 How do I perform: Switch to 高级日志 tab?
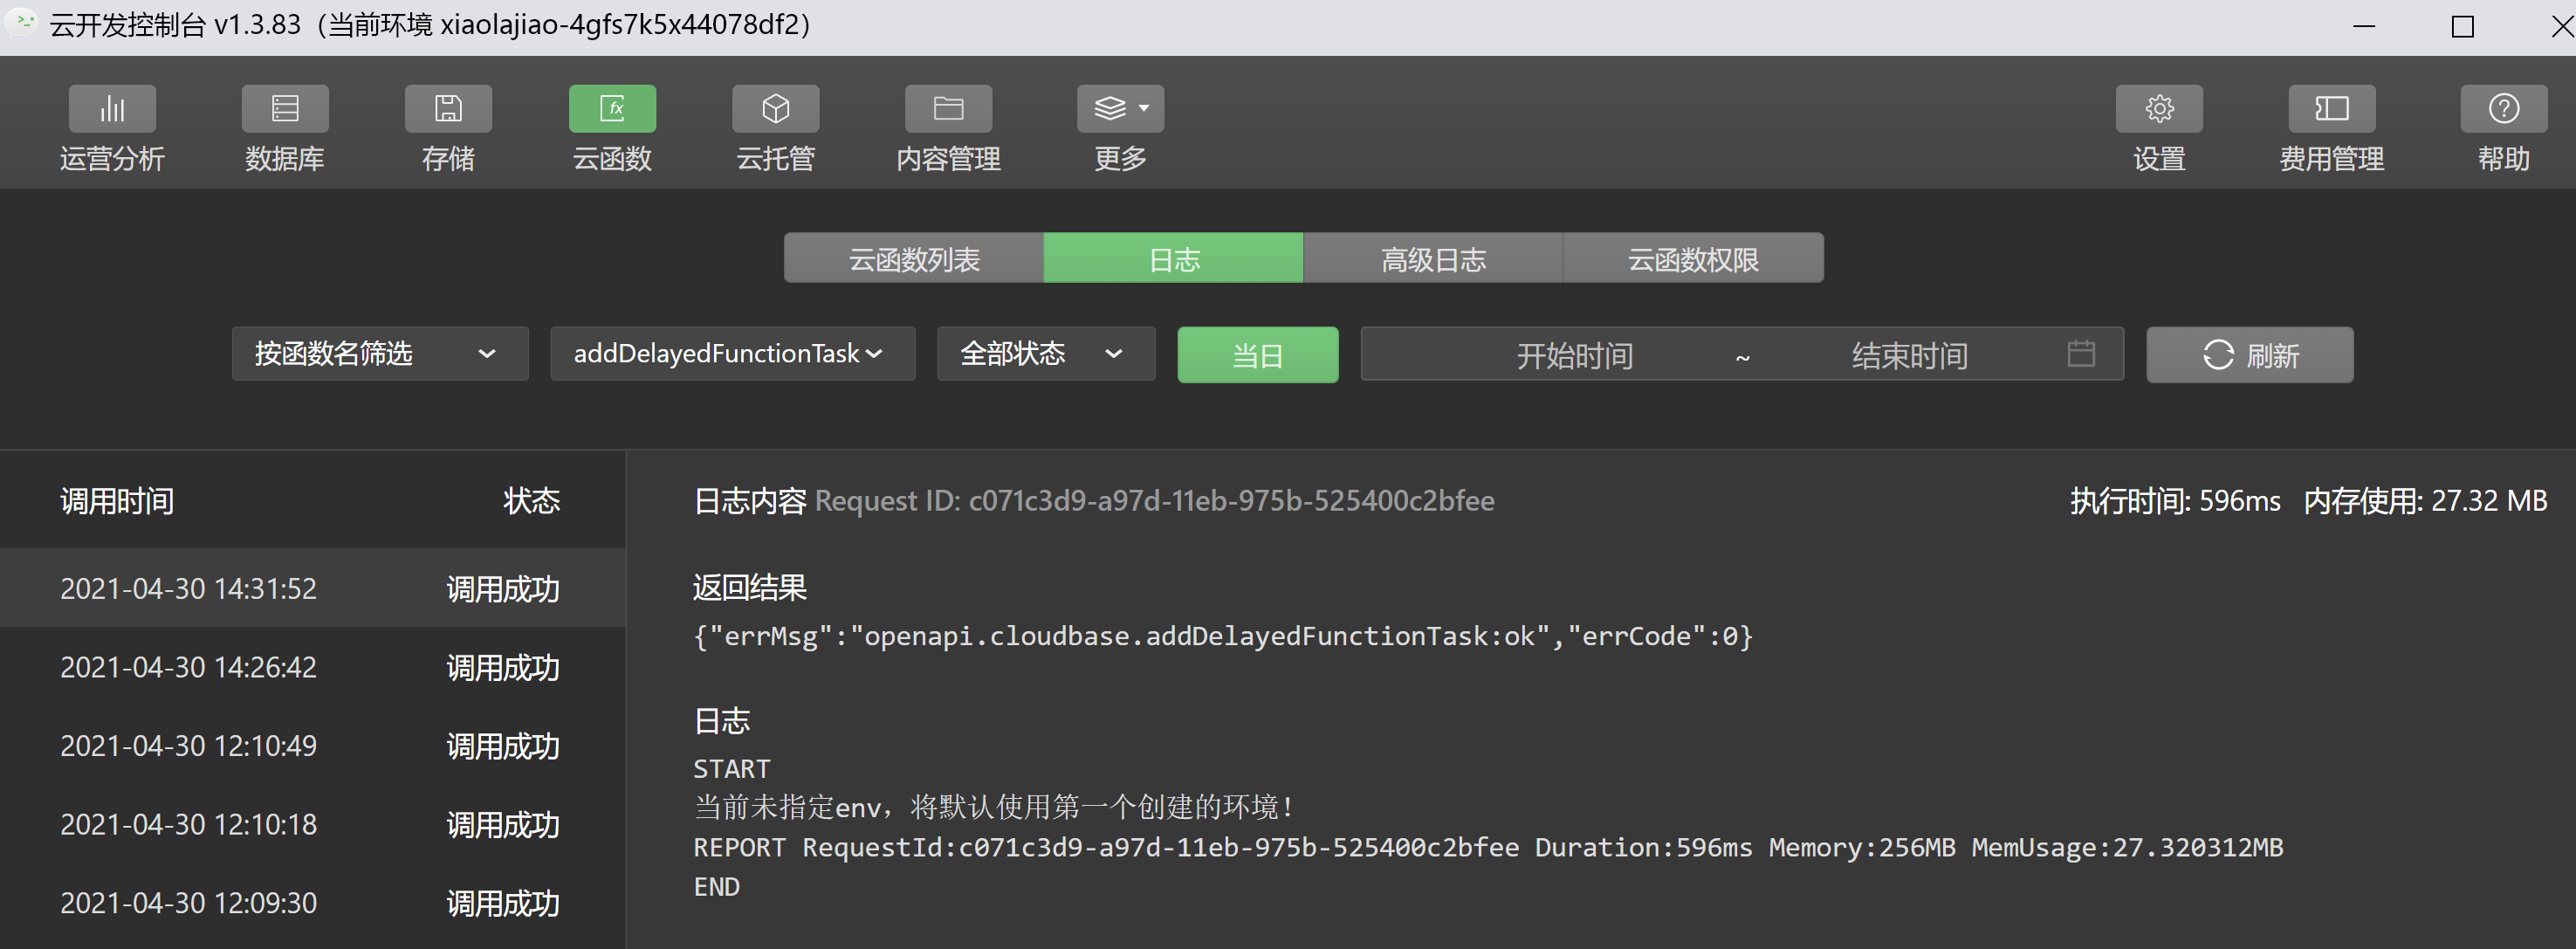[1433, 259]
